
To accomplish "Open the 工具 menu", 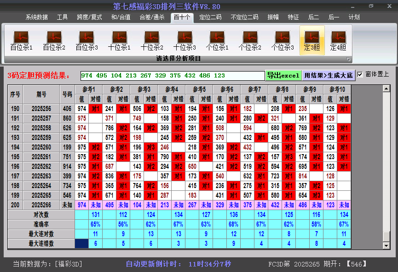I will 62,17.
